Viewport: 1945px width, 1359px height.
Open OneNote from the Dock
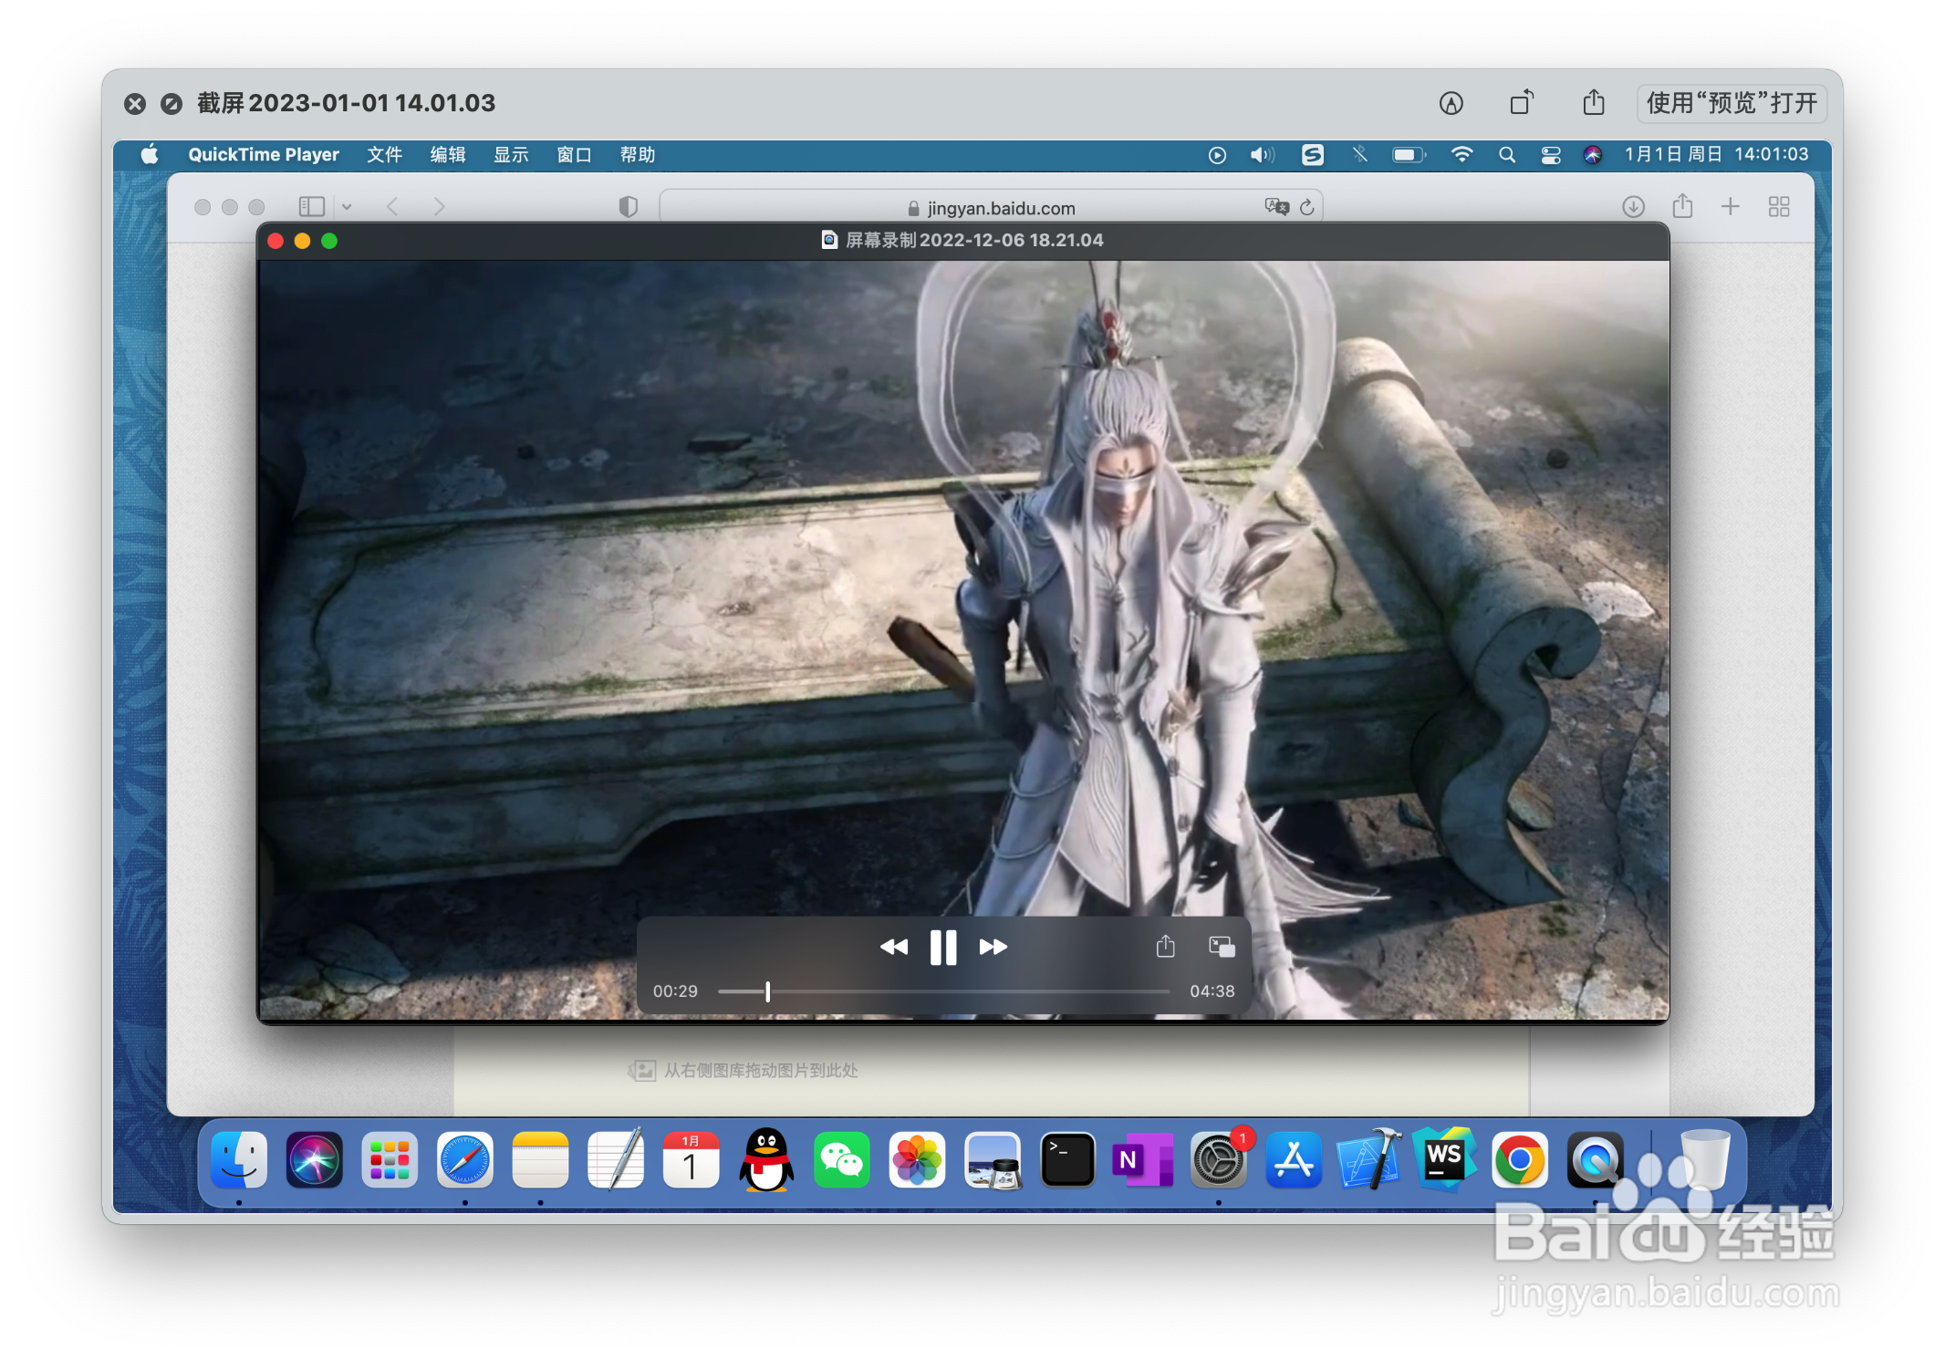coord(1143,1160)
